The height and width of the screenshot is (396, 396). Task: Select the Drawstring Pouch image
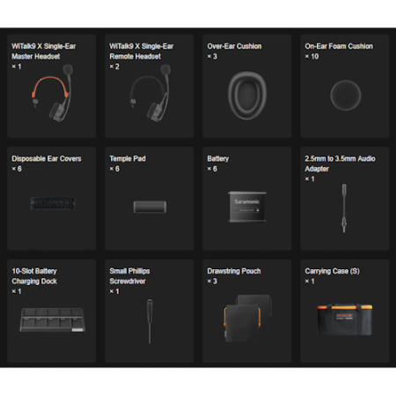click(248, 318)
